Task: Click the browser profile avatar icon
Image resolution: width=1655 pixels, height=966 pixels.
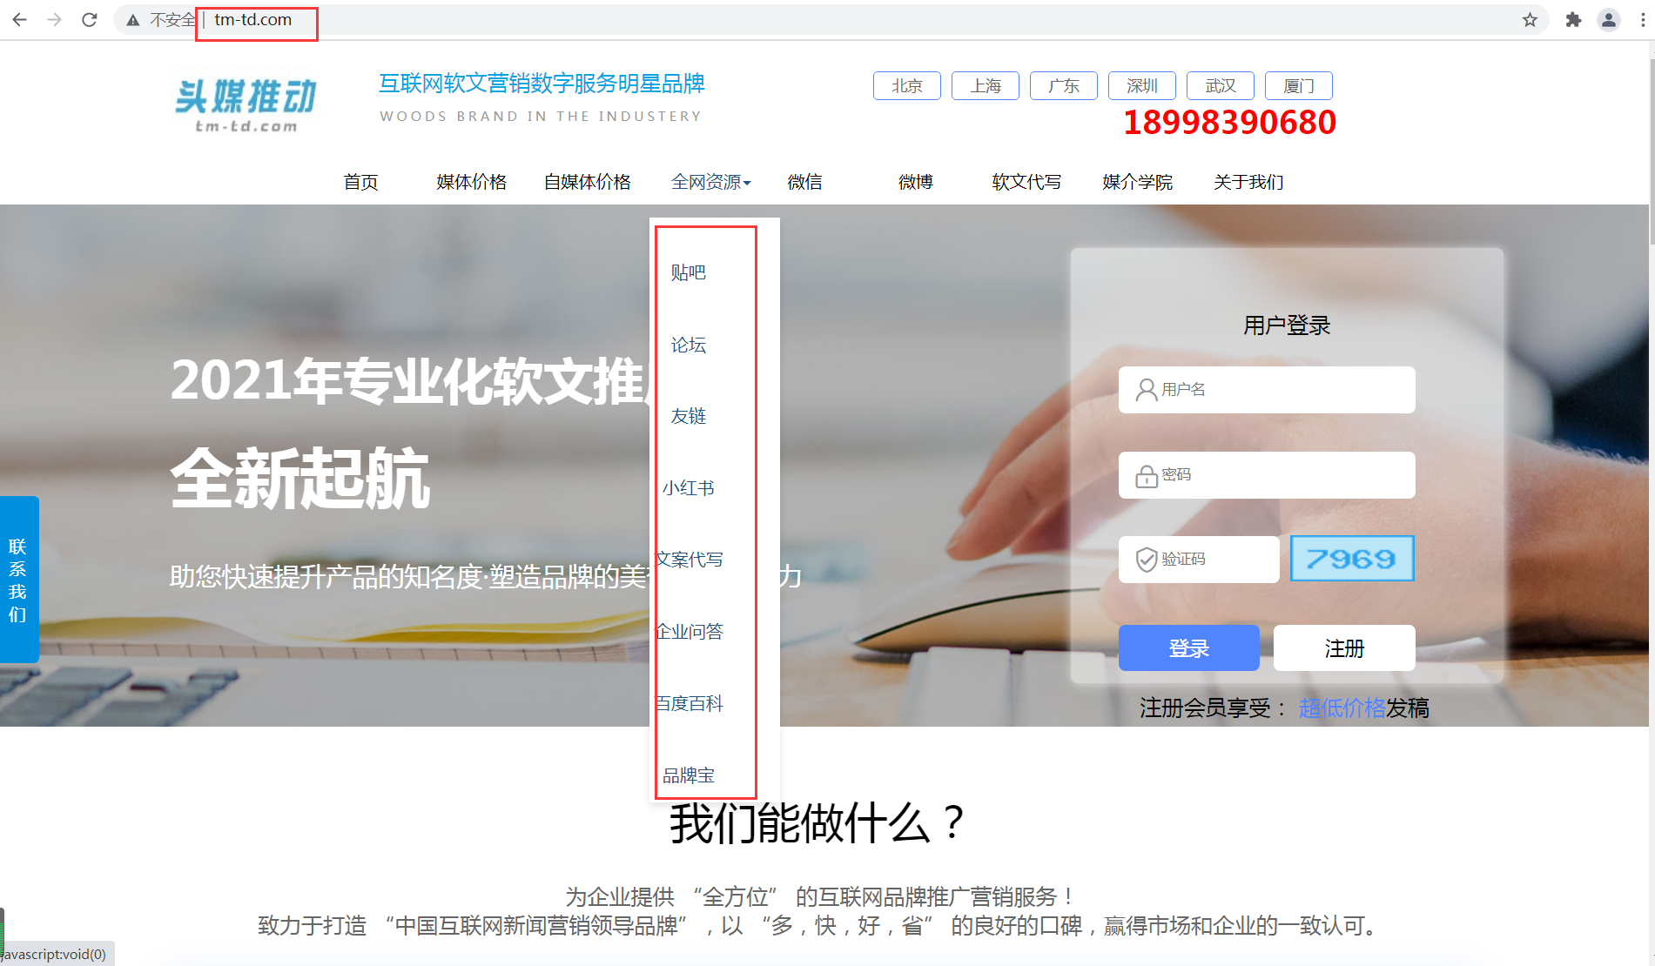Action: click(x=1609, y=19)
